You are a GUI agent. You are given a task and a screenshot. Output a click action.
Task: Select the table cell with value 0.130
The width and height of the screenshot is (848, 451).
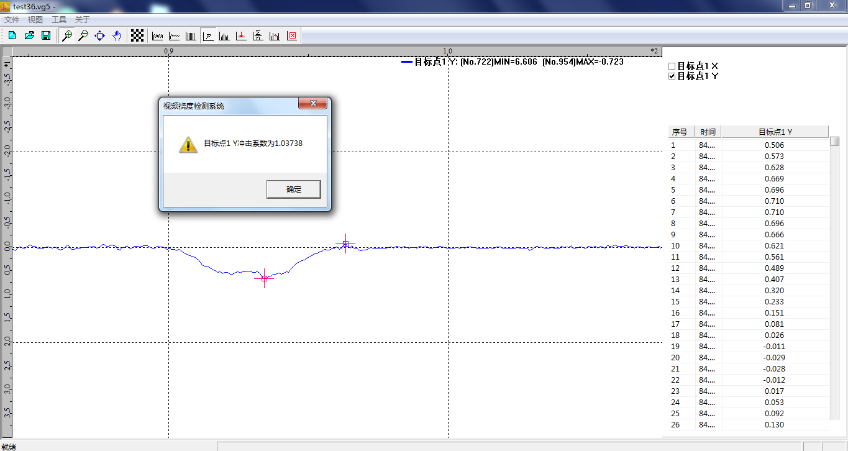tap(775, 425)
